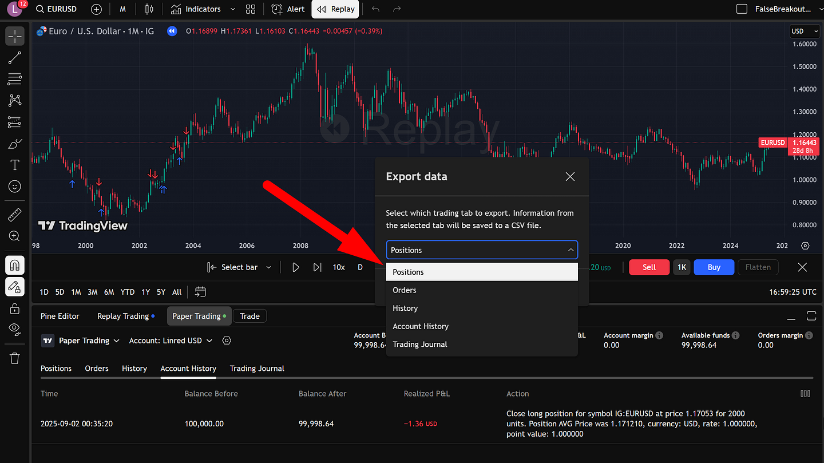Click the 16:59:25 UTC timezone clock
Viewport: 824px width, 463px height.
click(x=793, y=292)
